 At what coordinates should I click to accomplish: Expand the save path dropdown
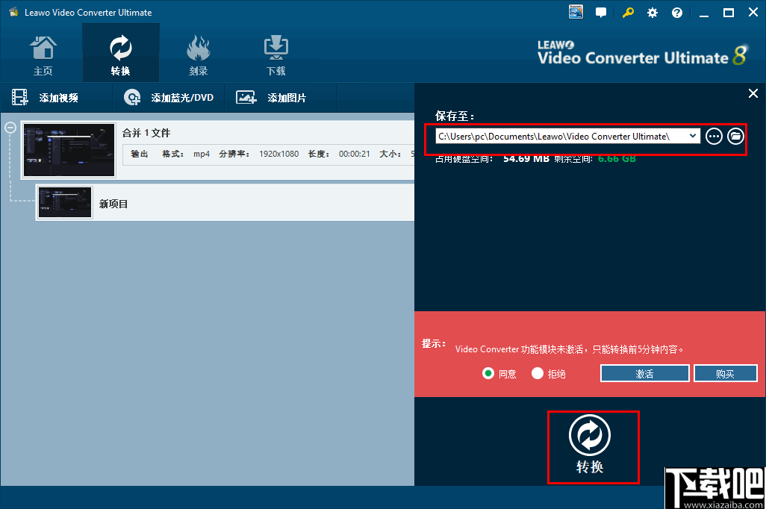coord(693,136)
